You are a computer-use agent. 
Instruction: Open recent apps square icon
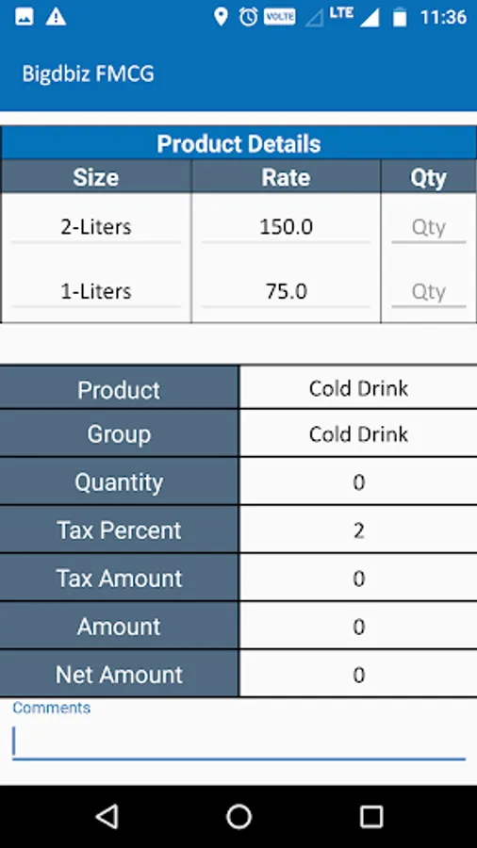(371, 816)
